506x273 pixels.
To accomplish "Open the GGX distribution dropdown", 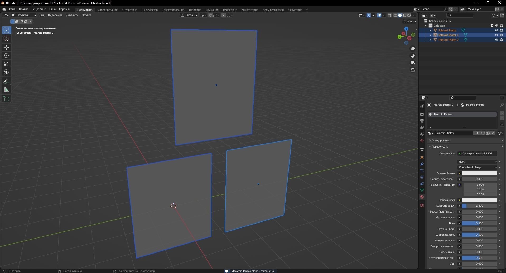I will tap(478, 162).
